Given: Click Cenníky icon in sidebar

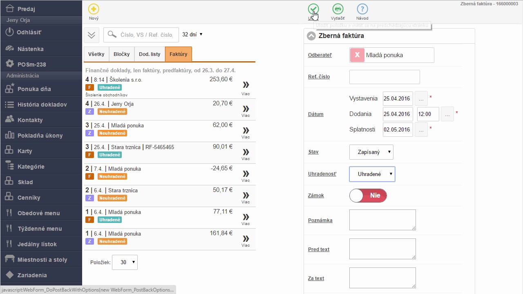Looking at the screenshot, I should tap(9, 197).
